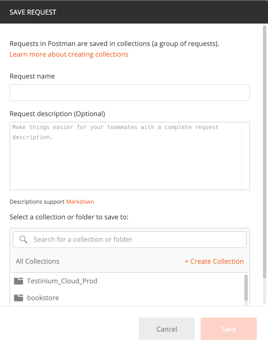The height and width of the screenshot is (349, 268).
Task: Focus the Request name input field
Action: pos(130,93)
